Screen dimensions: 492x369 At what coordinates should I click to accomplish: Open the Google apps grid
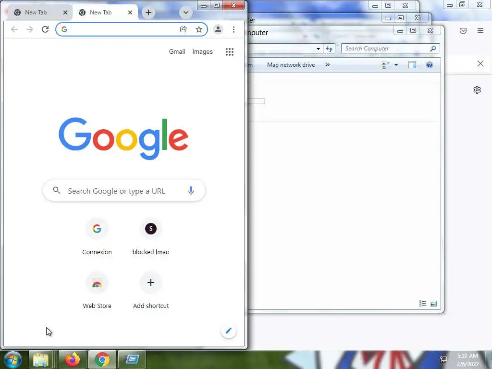click(230, 52)
